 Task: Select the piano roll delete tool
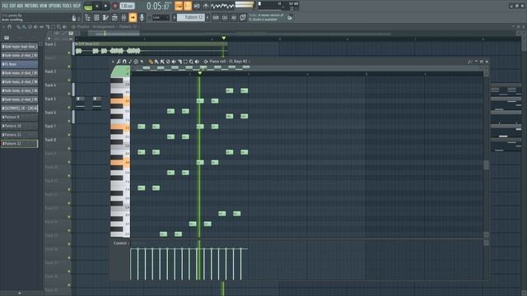[168, 62]
